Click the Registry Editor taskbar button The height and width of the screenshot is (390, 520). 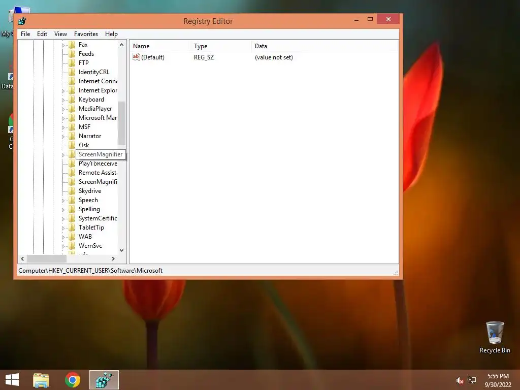(104, 380)
